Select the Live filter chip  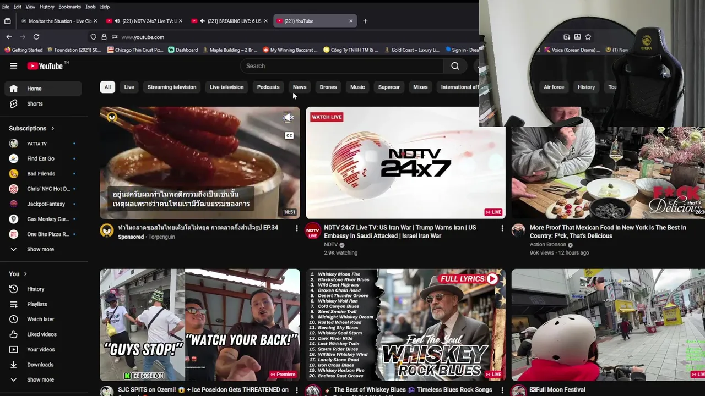tap(129, 87)
